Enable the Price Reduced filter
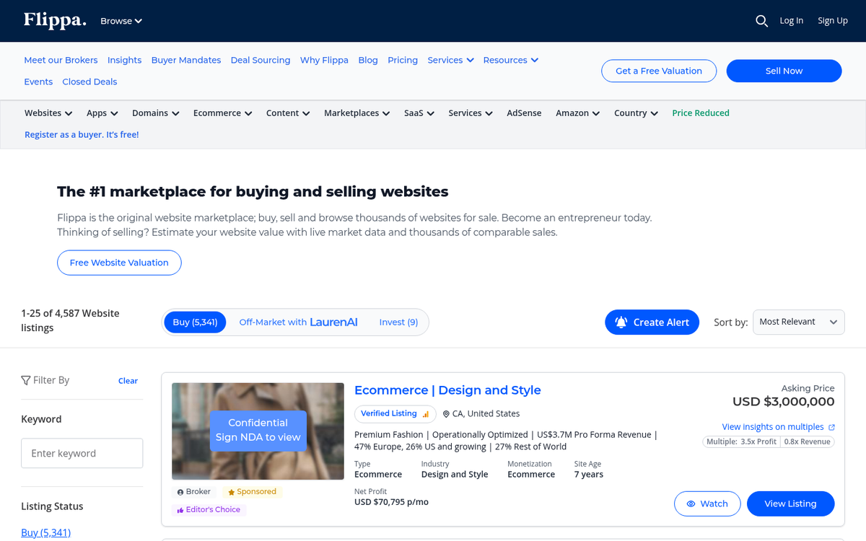 click(700, 113)
